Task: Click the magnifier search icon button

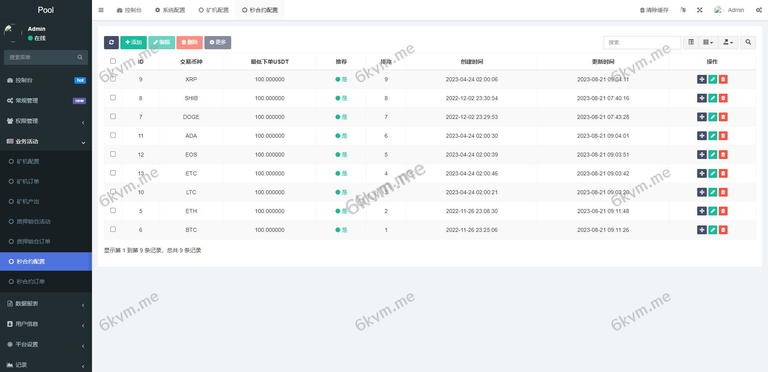Action: pyautogui.click(x=748, y=42)
